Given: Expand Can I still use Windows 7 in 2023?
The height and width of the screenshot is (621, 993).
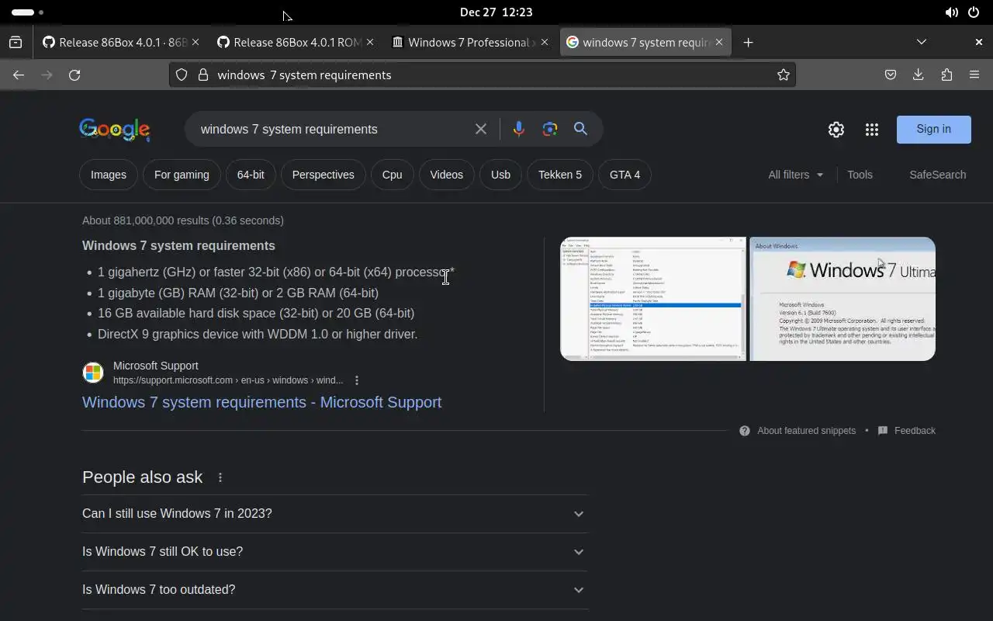Looking at the screenshot, I should pyautogui.click(x=335, y=514).
